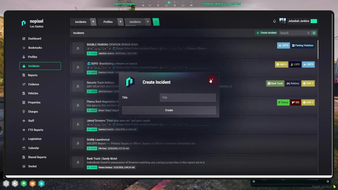Open the Evidence section
Viewport: 338px width, 190px height.
tap(34, 84)
